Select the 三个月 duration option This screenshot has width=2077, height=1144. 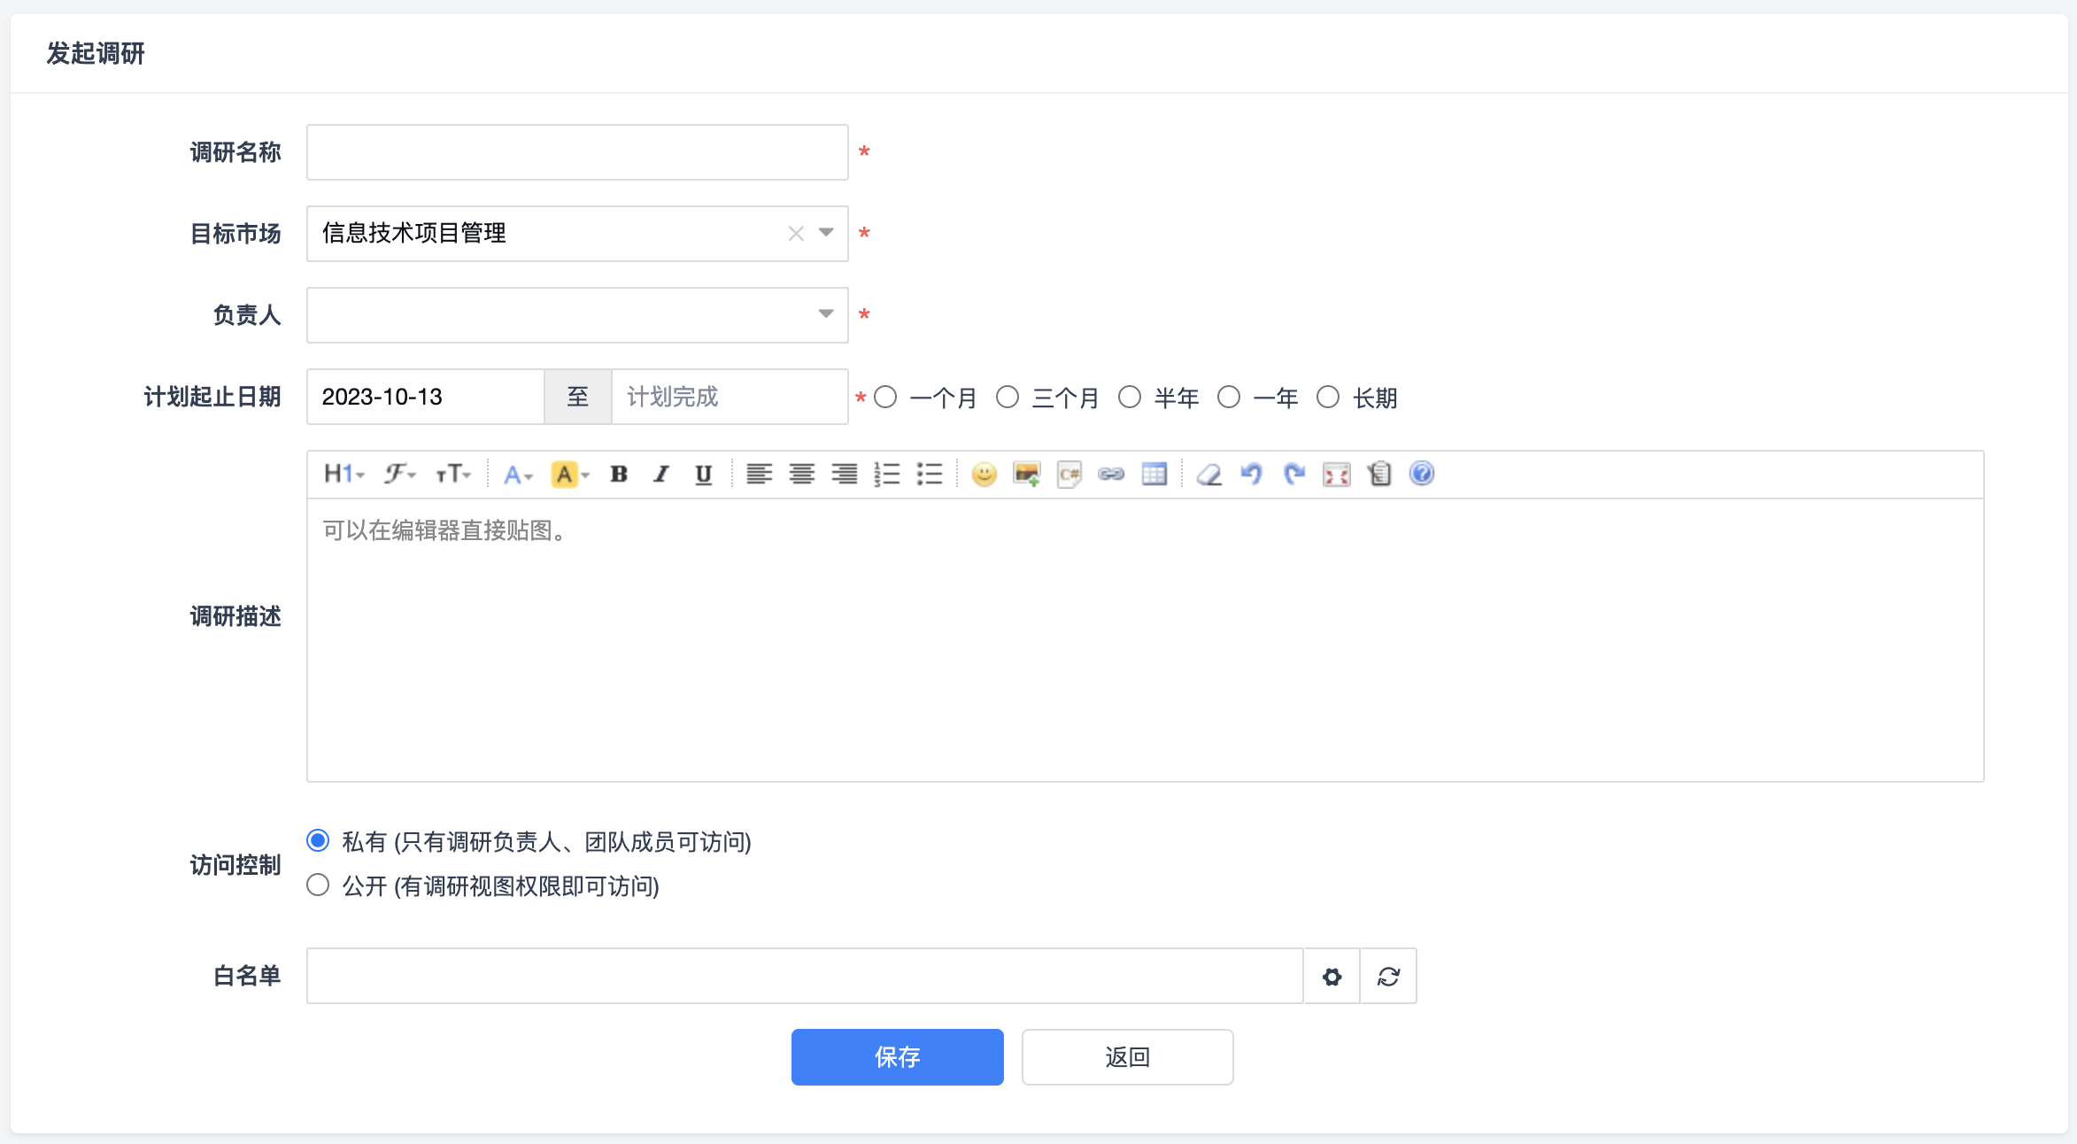point(1008,398)
